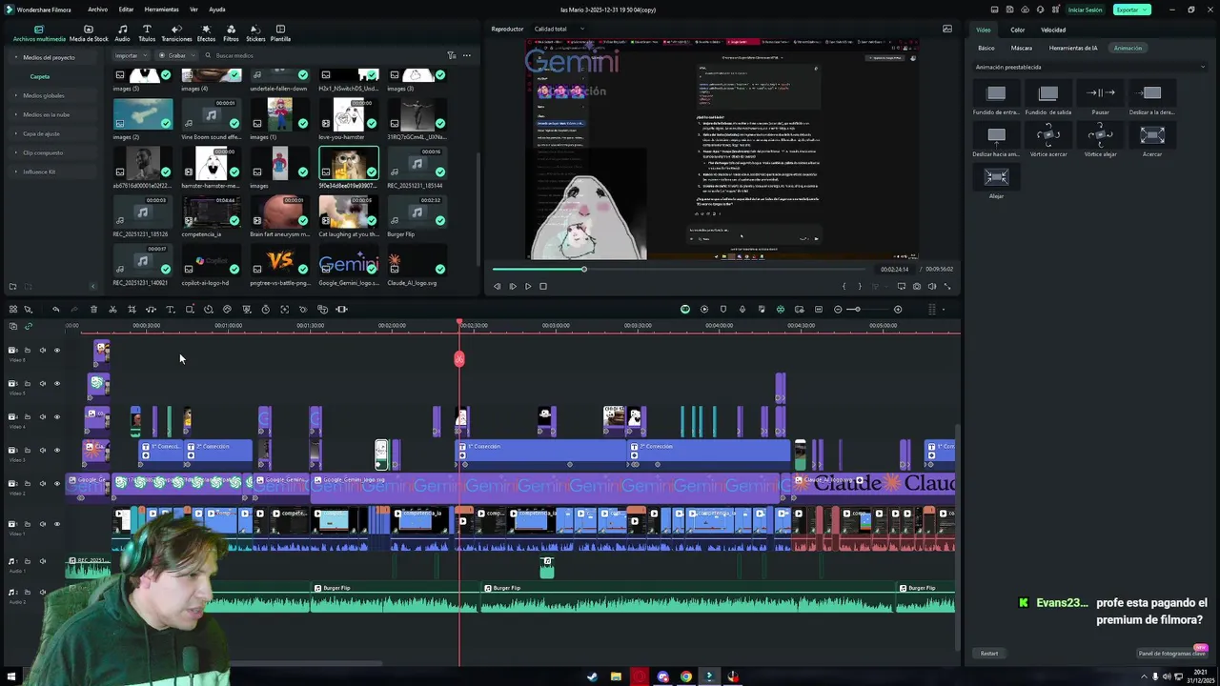The image size is (1220, 686).
Task: Click the scissors split tool
Action: coord(112,310)
